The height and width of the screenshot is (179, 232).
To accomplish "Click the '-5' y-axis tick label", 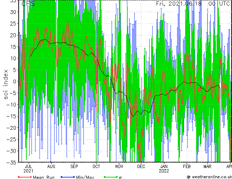I will (x=14, y=93).
